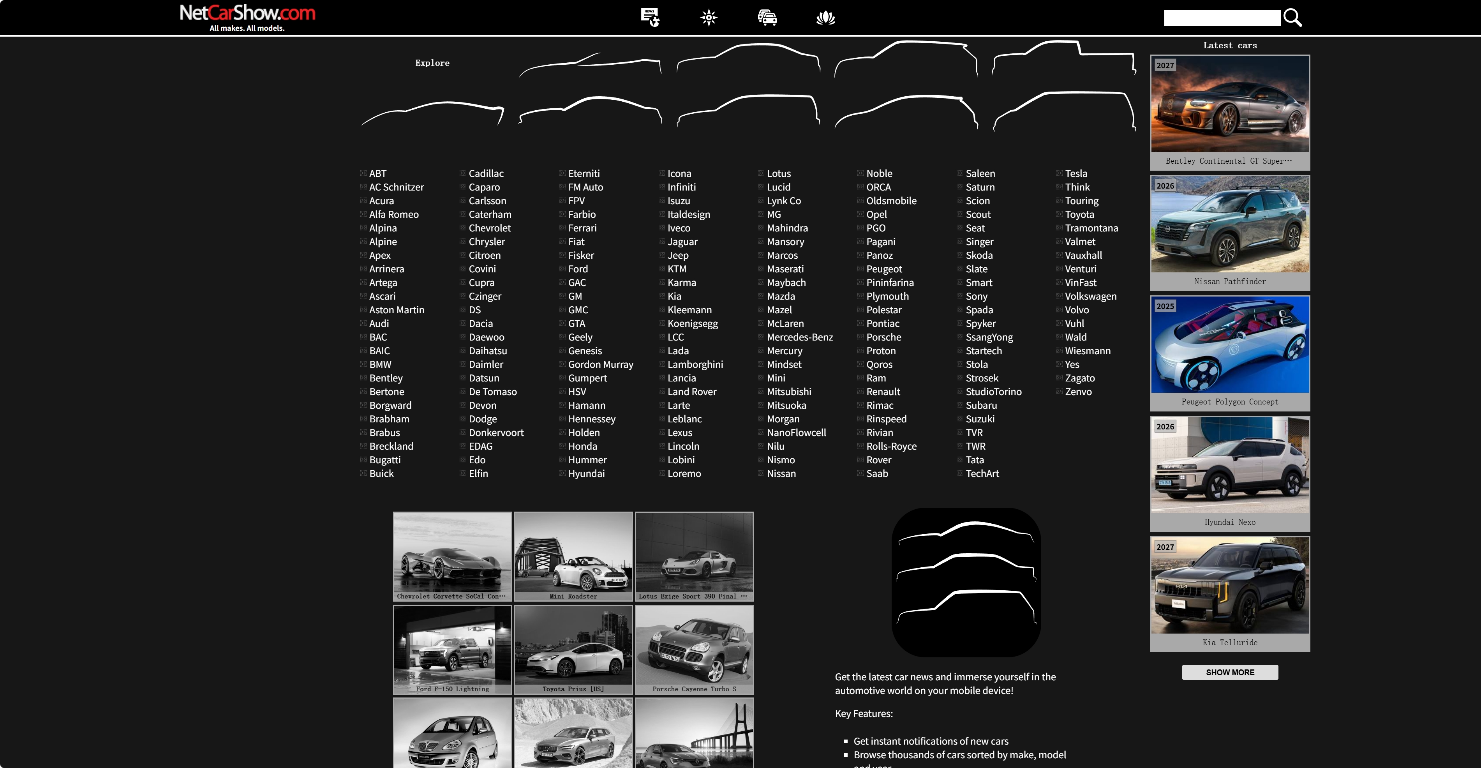1481x768 pixels.
Task: Select Ford from the makes list
Action: point(578,269)
